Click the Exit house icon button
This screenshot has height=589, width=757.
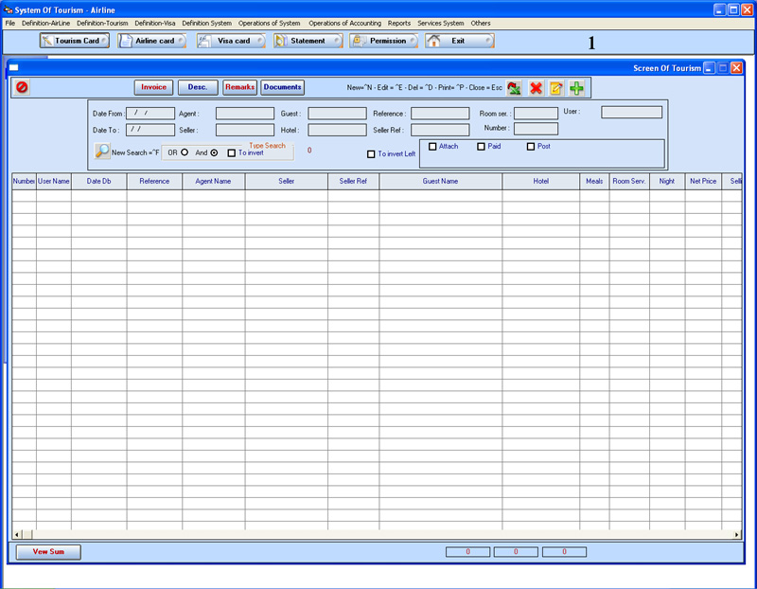459,41
